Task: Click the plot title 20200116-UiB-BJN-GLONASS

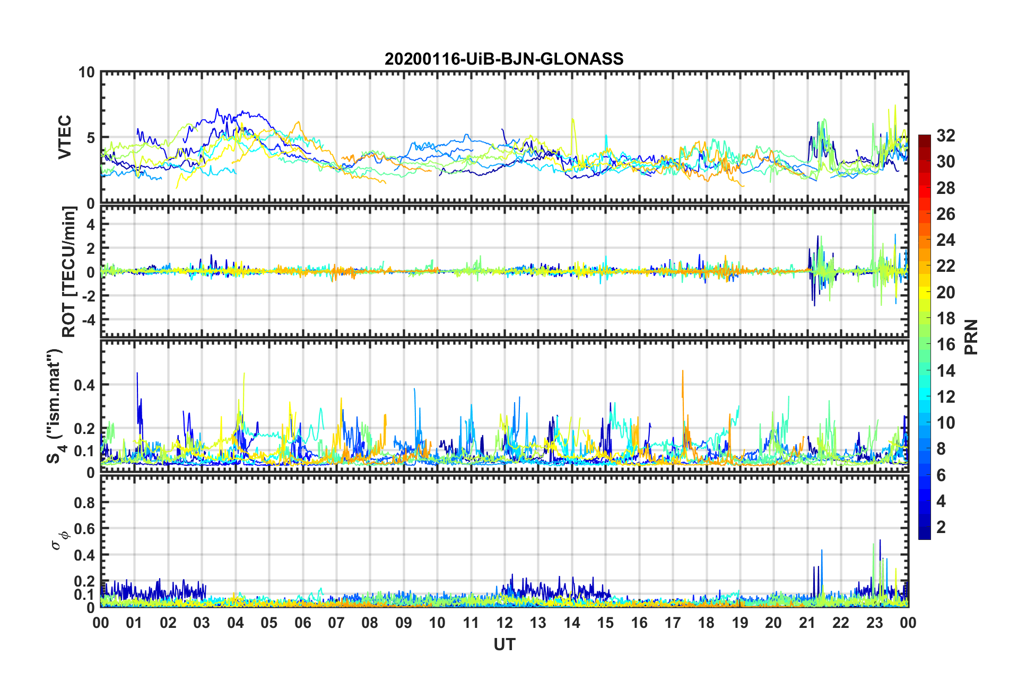Action: [504, 59]
